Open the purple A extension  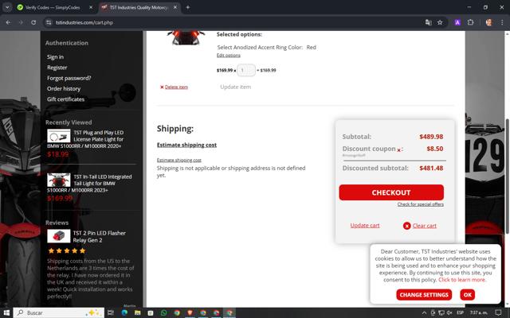(x=457, y=22)
